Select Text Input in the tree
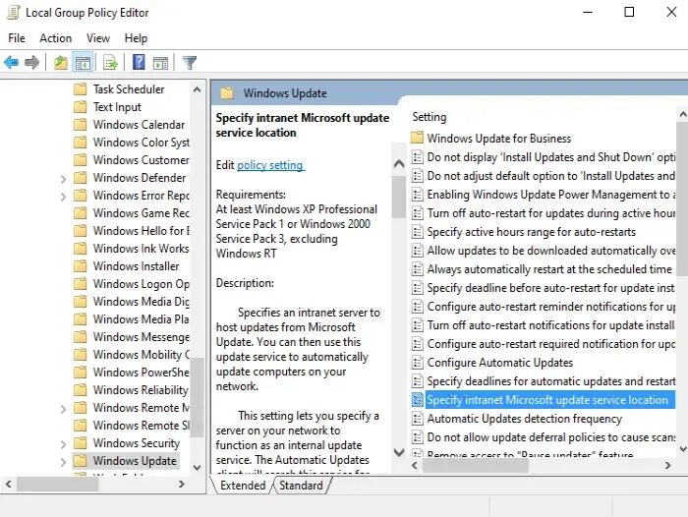The height and width of the screenshot is (517, 688). point(117,107)
